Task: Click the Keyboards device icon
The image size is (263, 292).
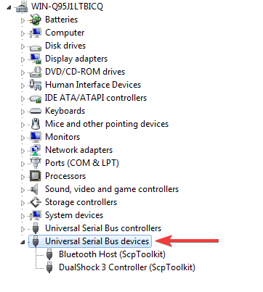Action: point(36,111)
